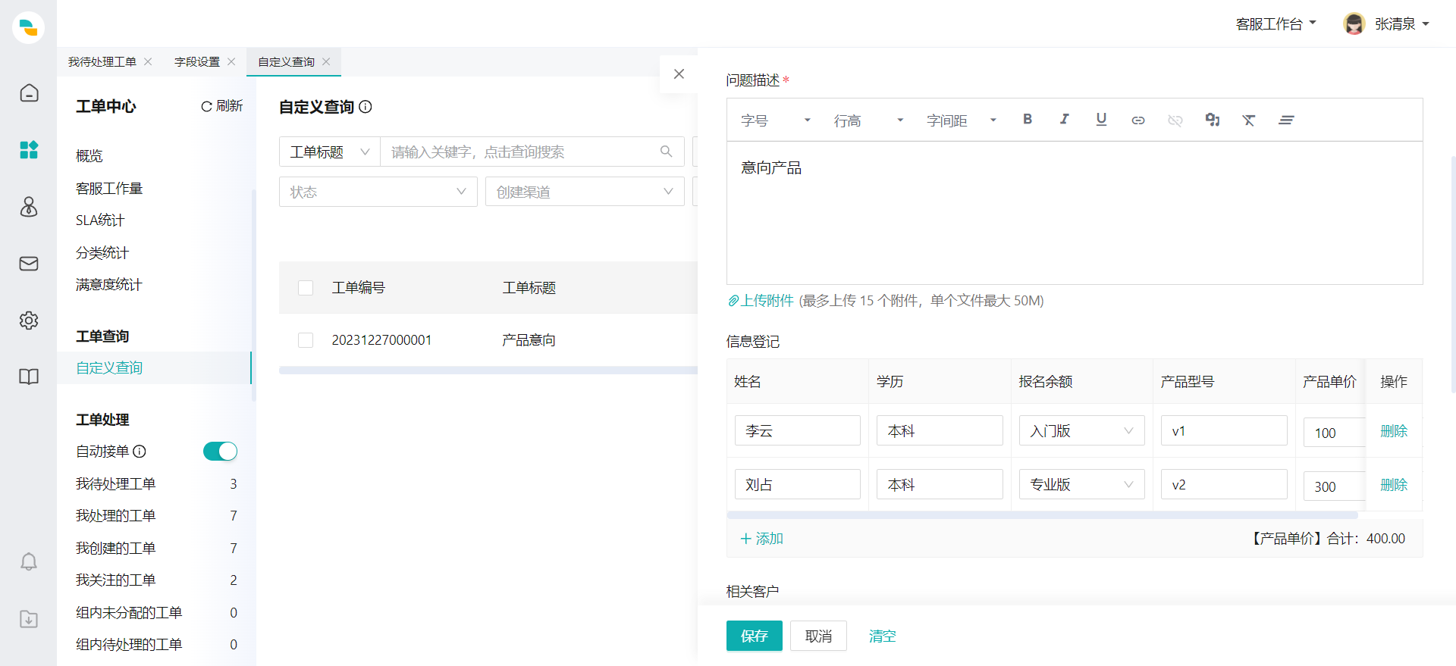The image size is (1456, 666).
Task: Open the 入门版 dropdown in 李云 row
Action: pyautogui.click(x=1081, y=430)
